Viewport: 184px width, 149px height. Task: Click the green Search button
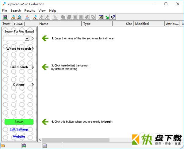(19, 122)
